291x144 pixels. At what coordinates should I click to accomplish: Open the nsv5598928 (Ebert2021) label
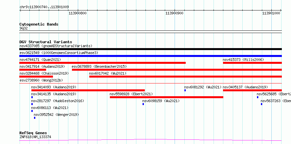click(131, 94)
